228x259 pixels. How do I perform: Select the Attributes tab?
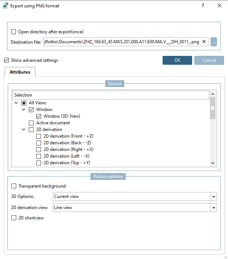pyautogui.click(x=20, y=72)
